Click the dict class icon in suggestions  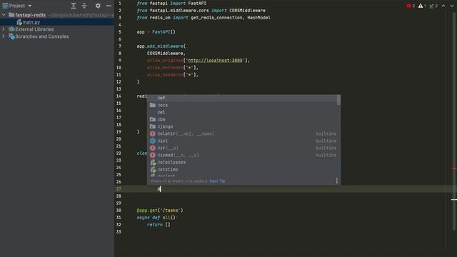(152, 141)
